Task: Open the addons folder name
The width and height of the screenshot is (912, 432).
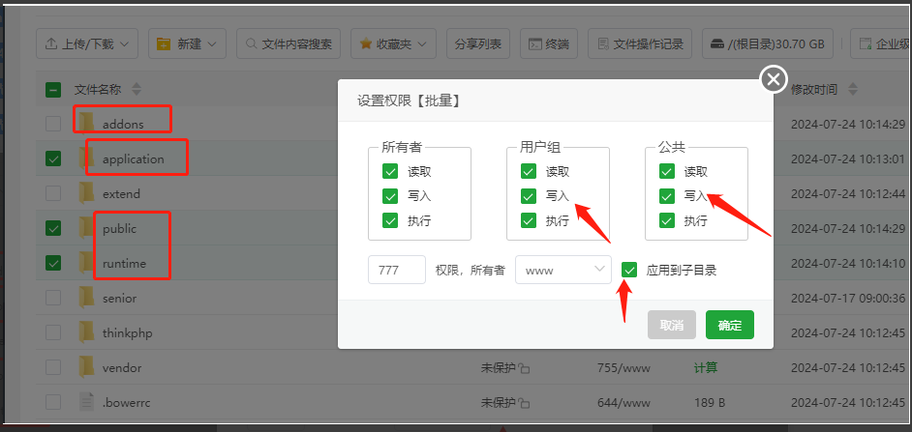Action: point(123,124)
